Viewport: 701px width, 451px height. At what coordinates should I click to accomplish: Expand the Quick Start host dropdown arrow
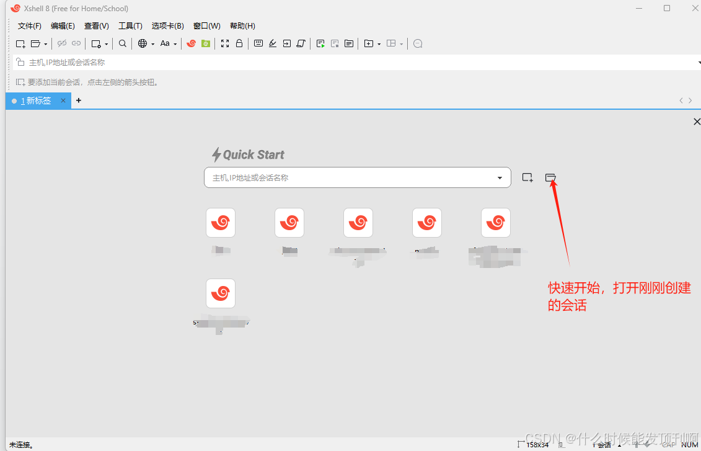[500, 178]
